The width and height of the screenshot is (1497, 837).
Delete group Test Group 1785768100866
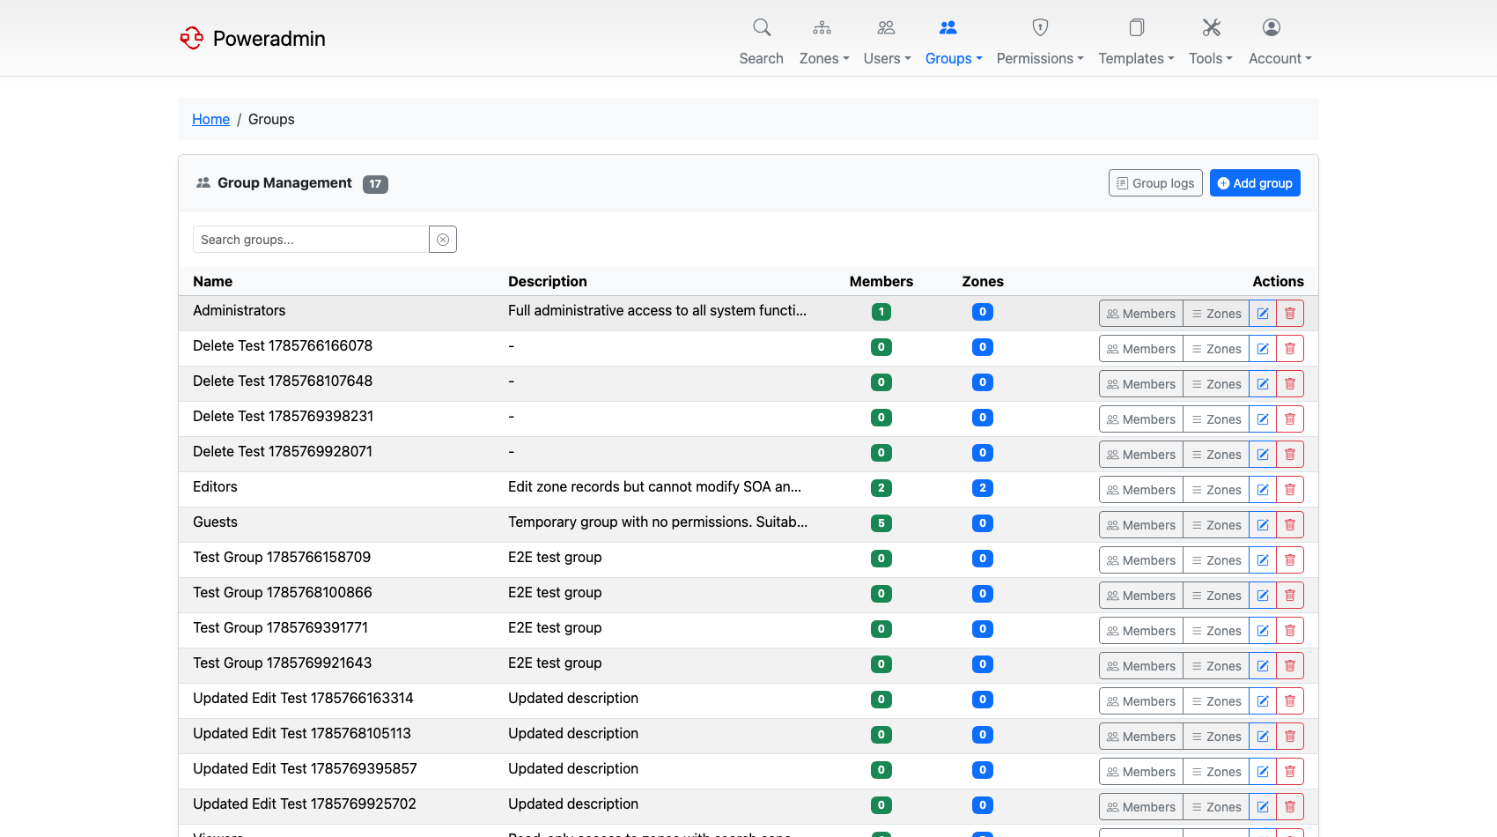click(1290, 596)
